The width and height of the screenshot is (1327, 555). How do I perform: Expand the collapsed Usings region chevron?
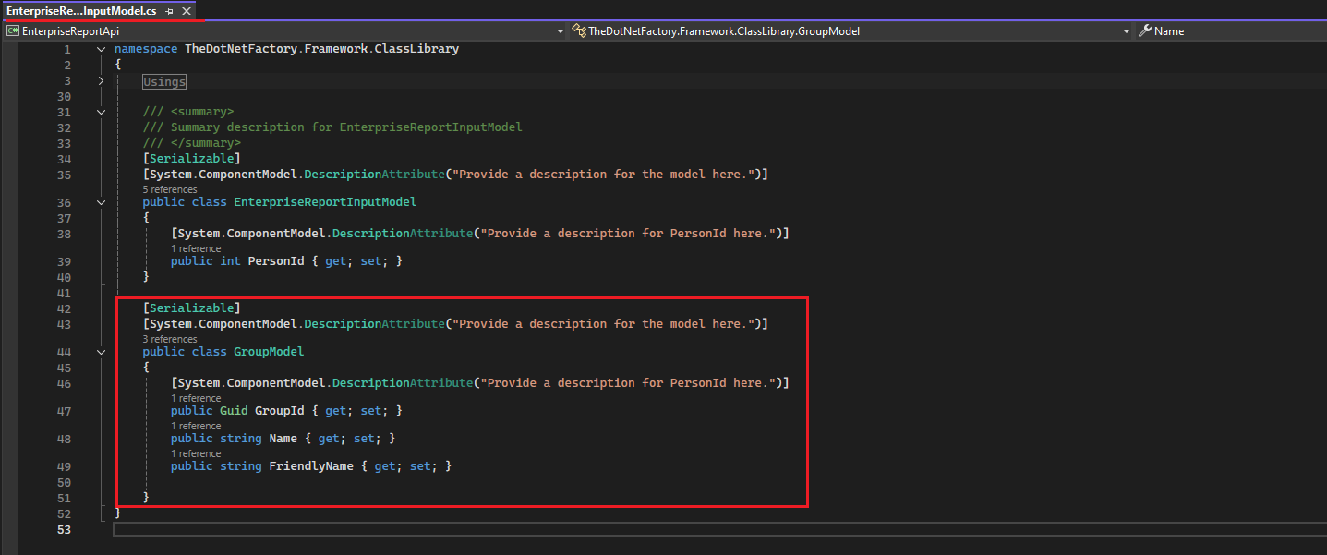[x=102, y=81]
